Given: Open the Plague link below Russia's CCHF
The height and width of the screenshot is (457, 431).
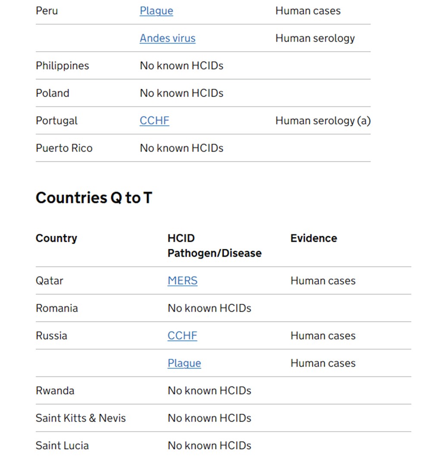Looking at the screenshot, I should click(x=184, y=363).
